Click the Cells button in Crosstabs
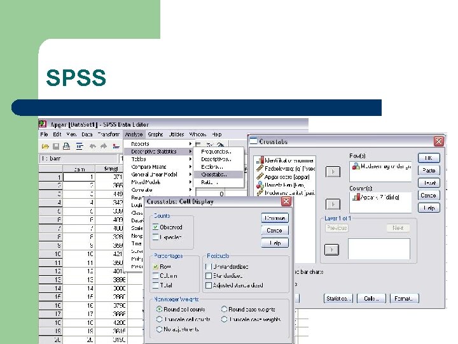The height and width of the screenshot is (344, 458). (x=371, y=298)
